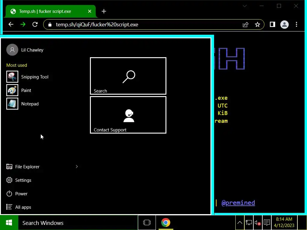Reload the temp.sh page
The height and width of the screenshot is (230, 307).
point(35,25)
